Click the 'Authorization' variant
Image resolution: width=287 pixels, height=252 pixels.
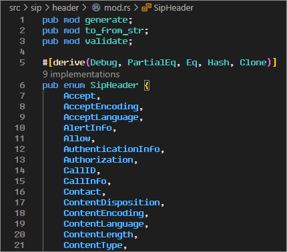(x=98, y=160)
